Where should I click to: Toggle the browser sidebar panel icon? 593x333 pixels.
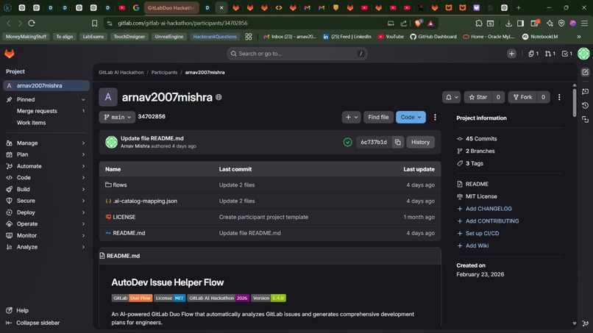521,23
